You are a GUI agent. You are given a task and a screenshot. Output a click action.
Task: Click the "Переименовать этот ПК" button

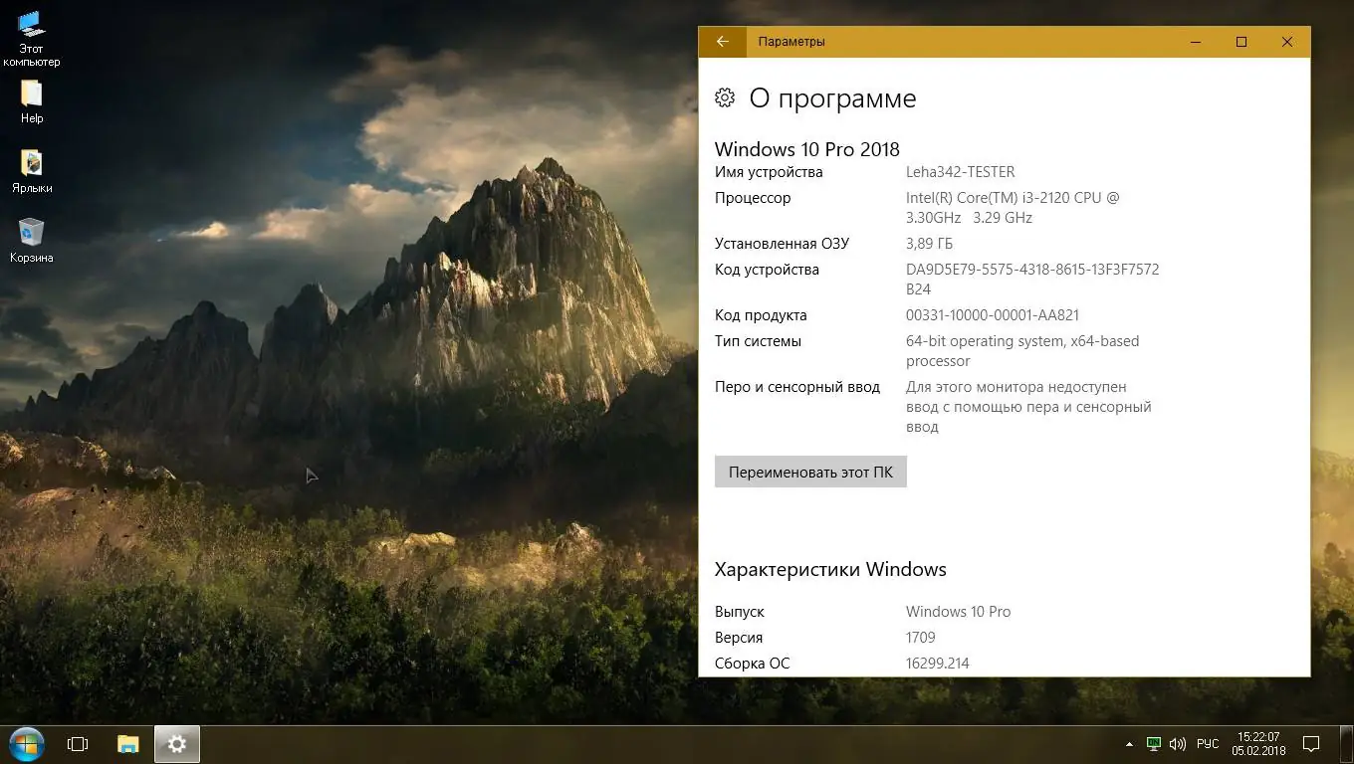click(810, 472)
